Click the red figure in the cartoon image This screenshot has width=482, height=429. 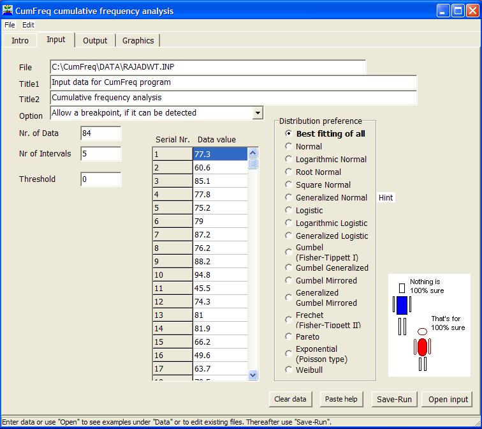tap(422, 350)
